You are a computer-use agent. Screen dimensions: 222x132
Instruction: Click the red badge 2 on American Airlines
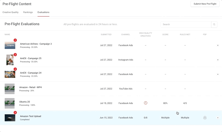(15, 40)
